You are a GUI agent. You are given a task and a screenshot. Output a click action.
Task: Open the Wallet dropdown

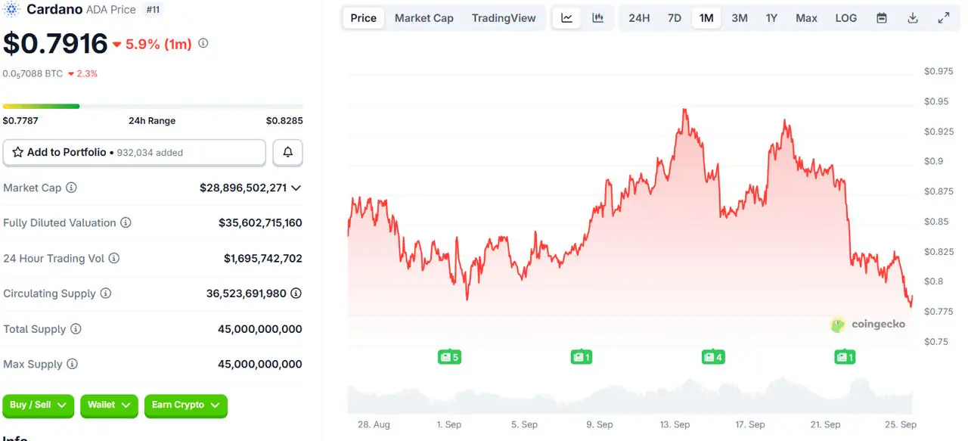[109, 405]
